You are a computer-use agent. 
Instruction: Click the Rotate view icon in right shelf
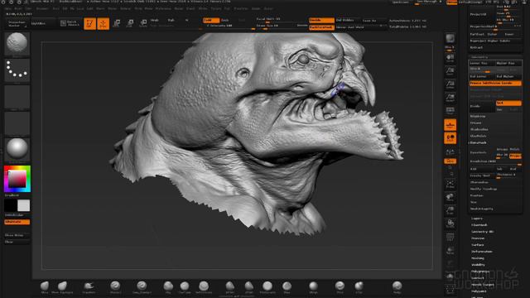pos(450,223)
